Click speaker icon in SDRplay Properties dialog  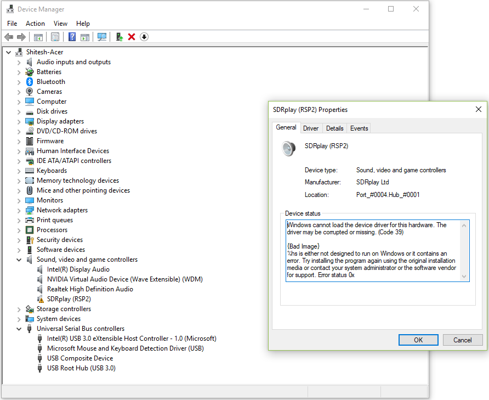(288, 148)
